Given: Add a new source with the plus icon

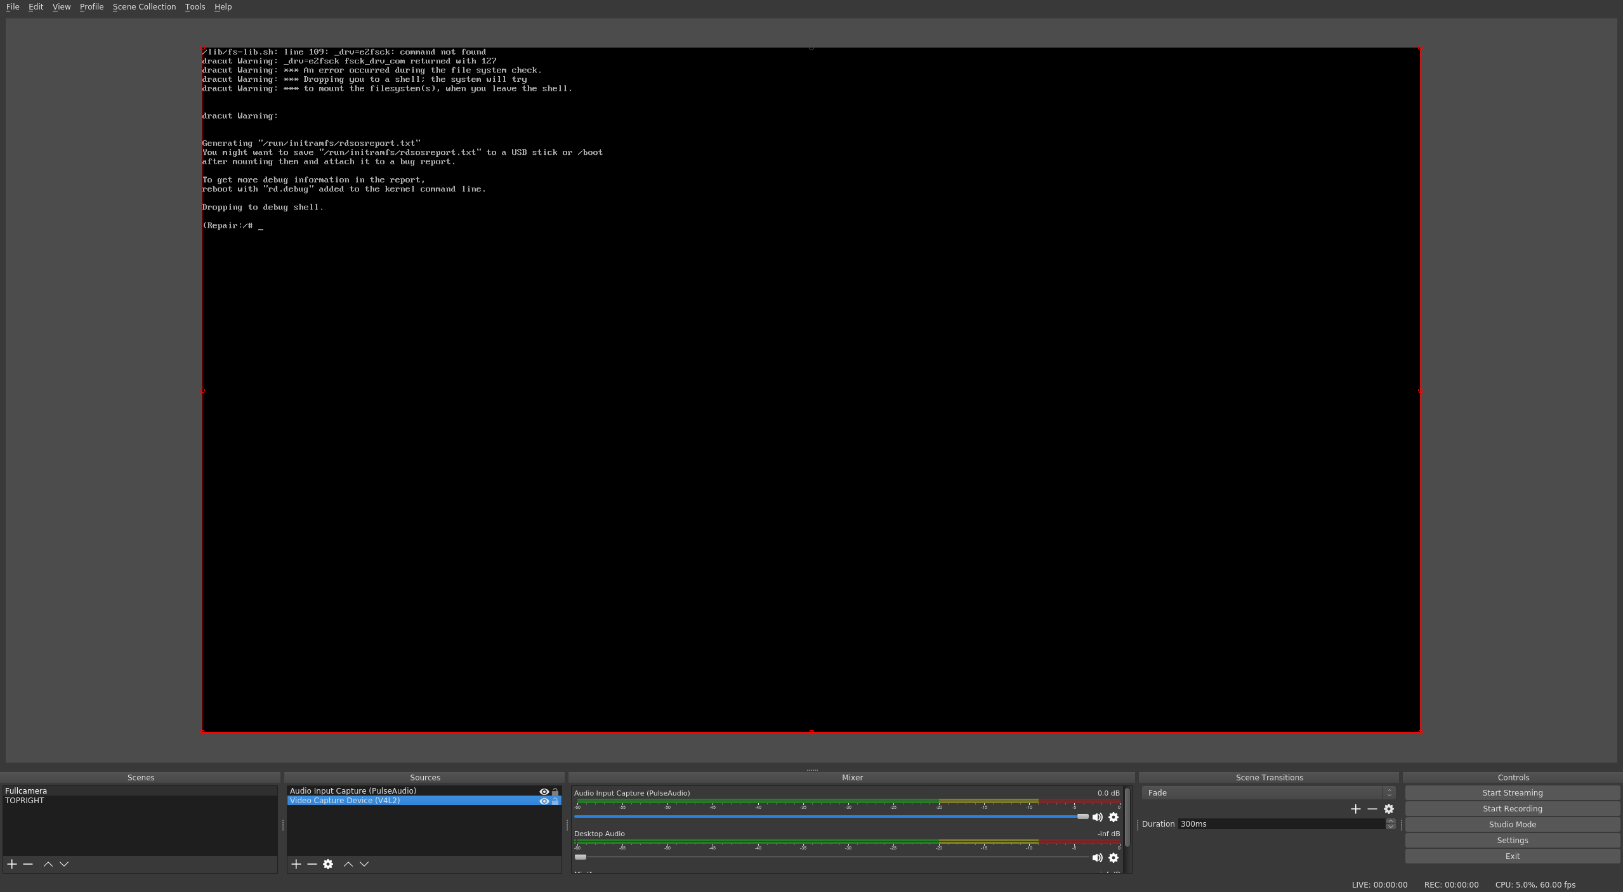Looking at the screenshot, I should coord(296,863).
